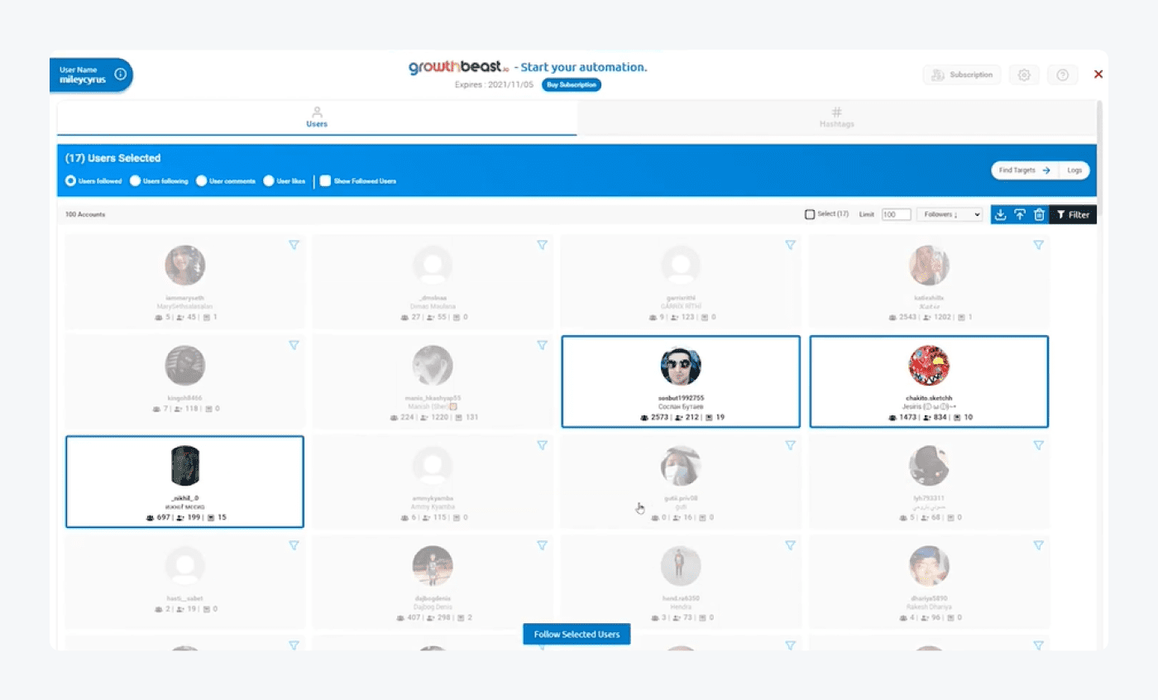Select the Users following radio option
This screenshot has width=1158, height=700.
pos(136,181)
